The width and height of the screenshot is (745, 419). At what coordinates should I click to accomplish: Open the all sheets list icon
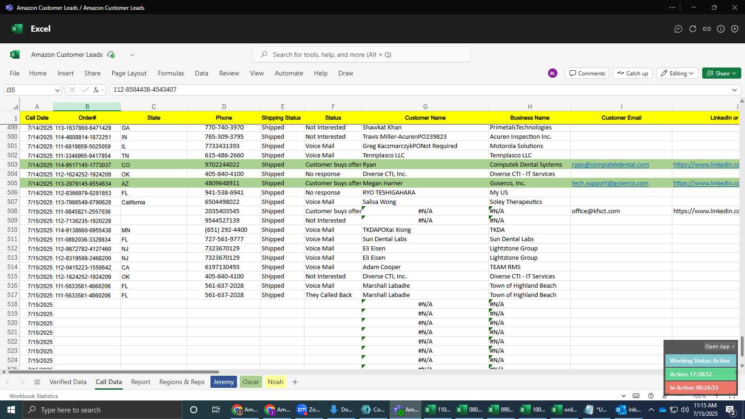click(37, 382)
